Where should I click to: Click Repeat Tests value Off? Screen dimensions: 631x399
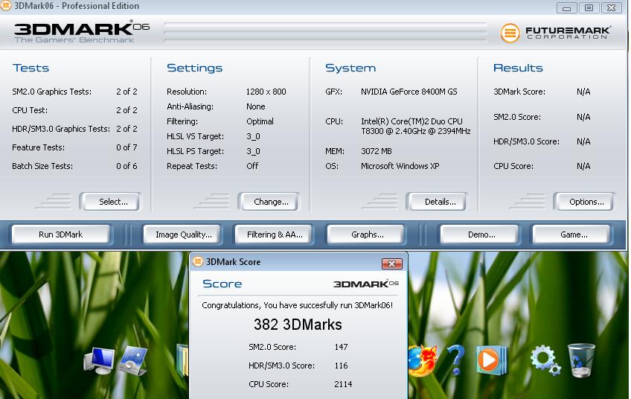pyautogui.click(x=252, y=166)
